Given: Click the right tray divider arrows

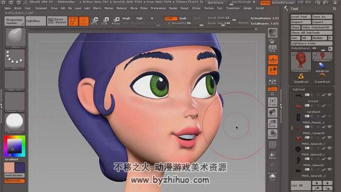Looking at the screenshot, I should [281, 106].
